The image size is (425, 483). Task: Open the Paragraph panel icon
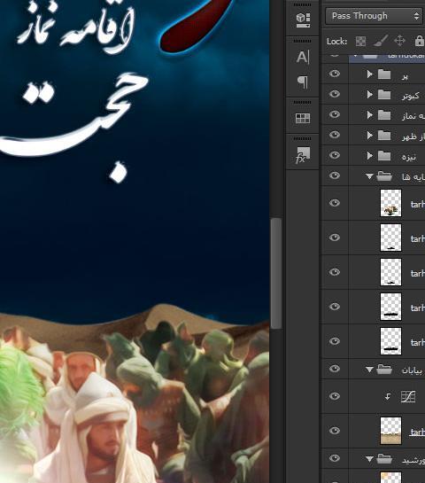click(x=303, y=82)
